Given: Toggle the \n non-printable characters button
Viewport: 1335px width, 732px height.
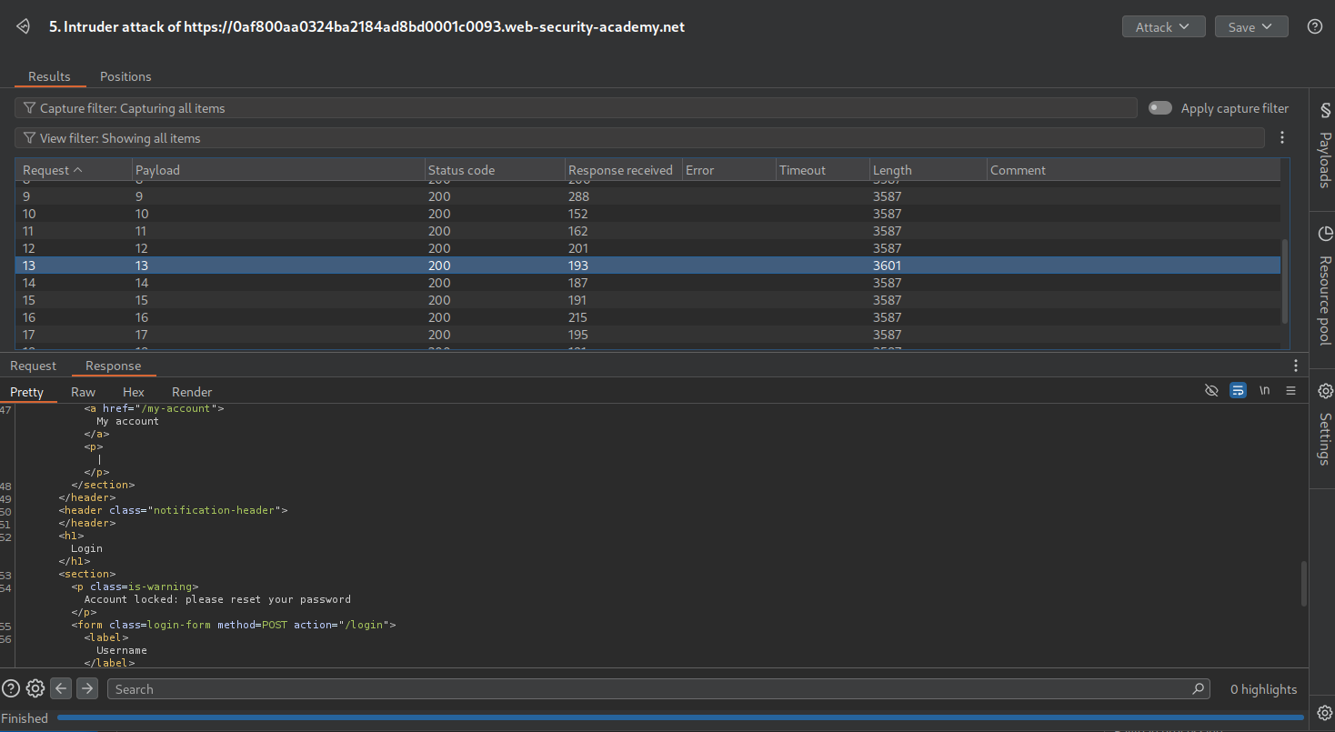Looking at the screenshot, I should click(1264, 390).
